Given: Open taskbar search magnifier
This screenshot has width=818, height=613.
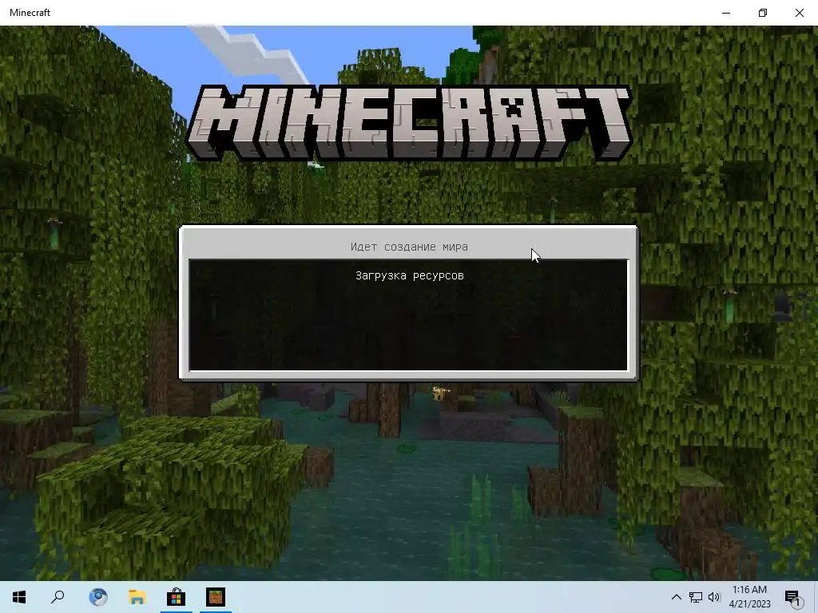Looking at the screenshot, I should [x=58, y=597].
